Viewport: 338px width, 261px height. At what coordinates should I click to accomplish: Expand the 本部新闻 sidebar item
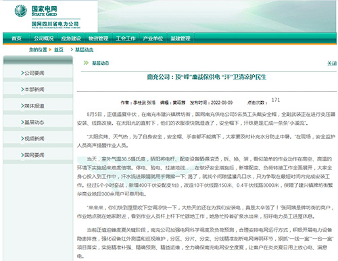(x=32, y=89)
